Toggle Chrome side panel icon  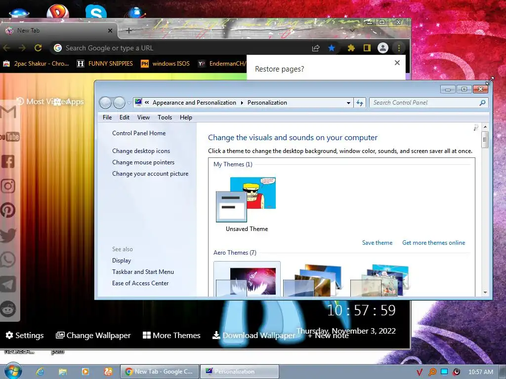tap(367, 48)
